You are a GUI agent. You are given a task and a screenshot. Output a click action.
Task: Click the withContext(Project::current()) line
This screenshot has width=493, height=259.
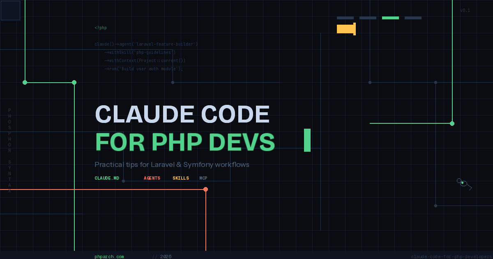click(x=145, y=60)
